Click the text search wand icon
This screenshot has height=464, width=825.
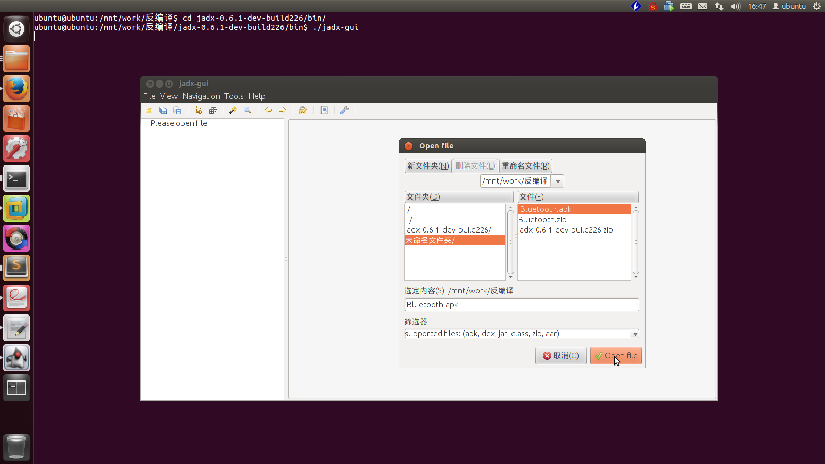[x=233, y=110]
